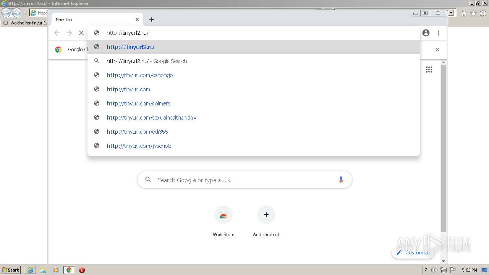Screen dimensions: 489x275
Task: Select the tinyurl.com/sexualhealthandhiv suggestion
Action: (254, 118)
